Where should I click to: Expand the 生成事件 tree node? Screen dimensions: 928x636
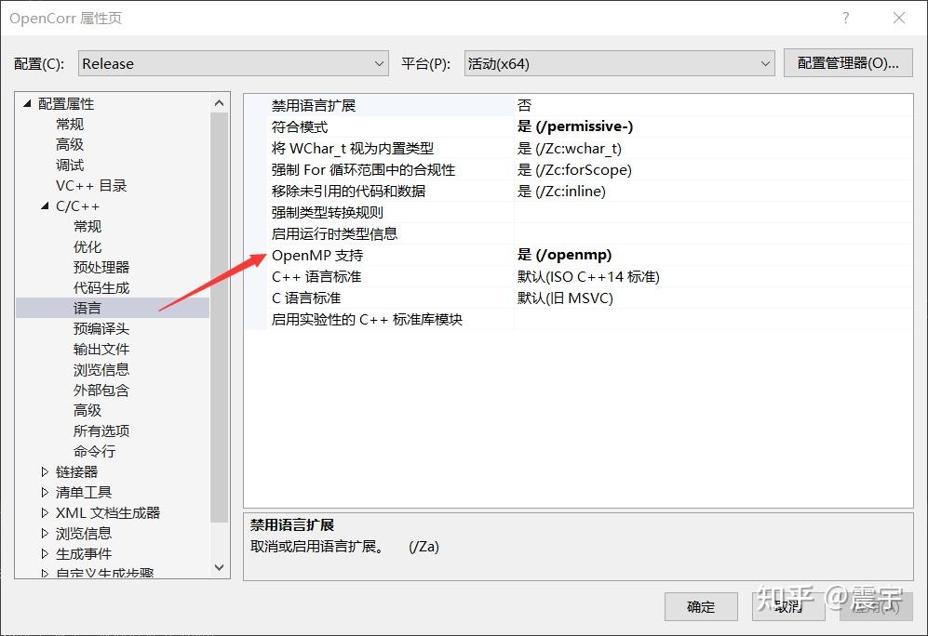[46, 553]
